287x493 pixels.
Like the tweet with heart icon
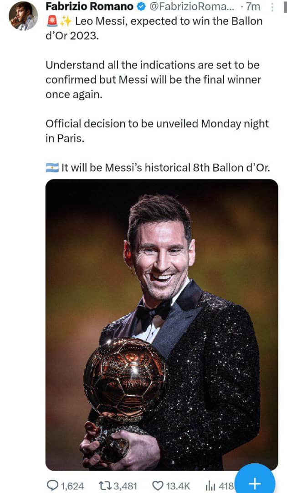158,486
